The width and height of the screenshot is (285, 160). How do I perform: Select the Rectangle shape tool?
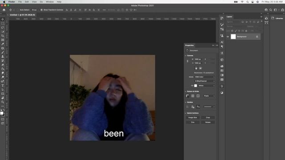(x=3, y=94)
